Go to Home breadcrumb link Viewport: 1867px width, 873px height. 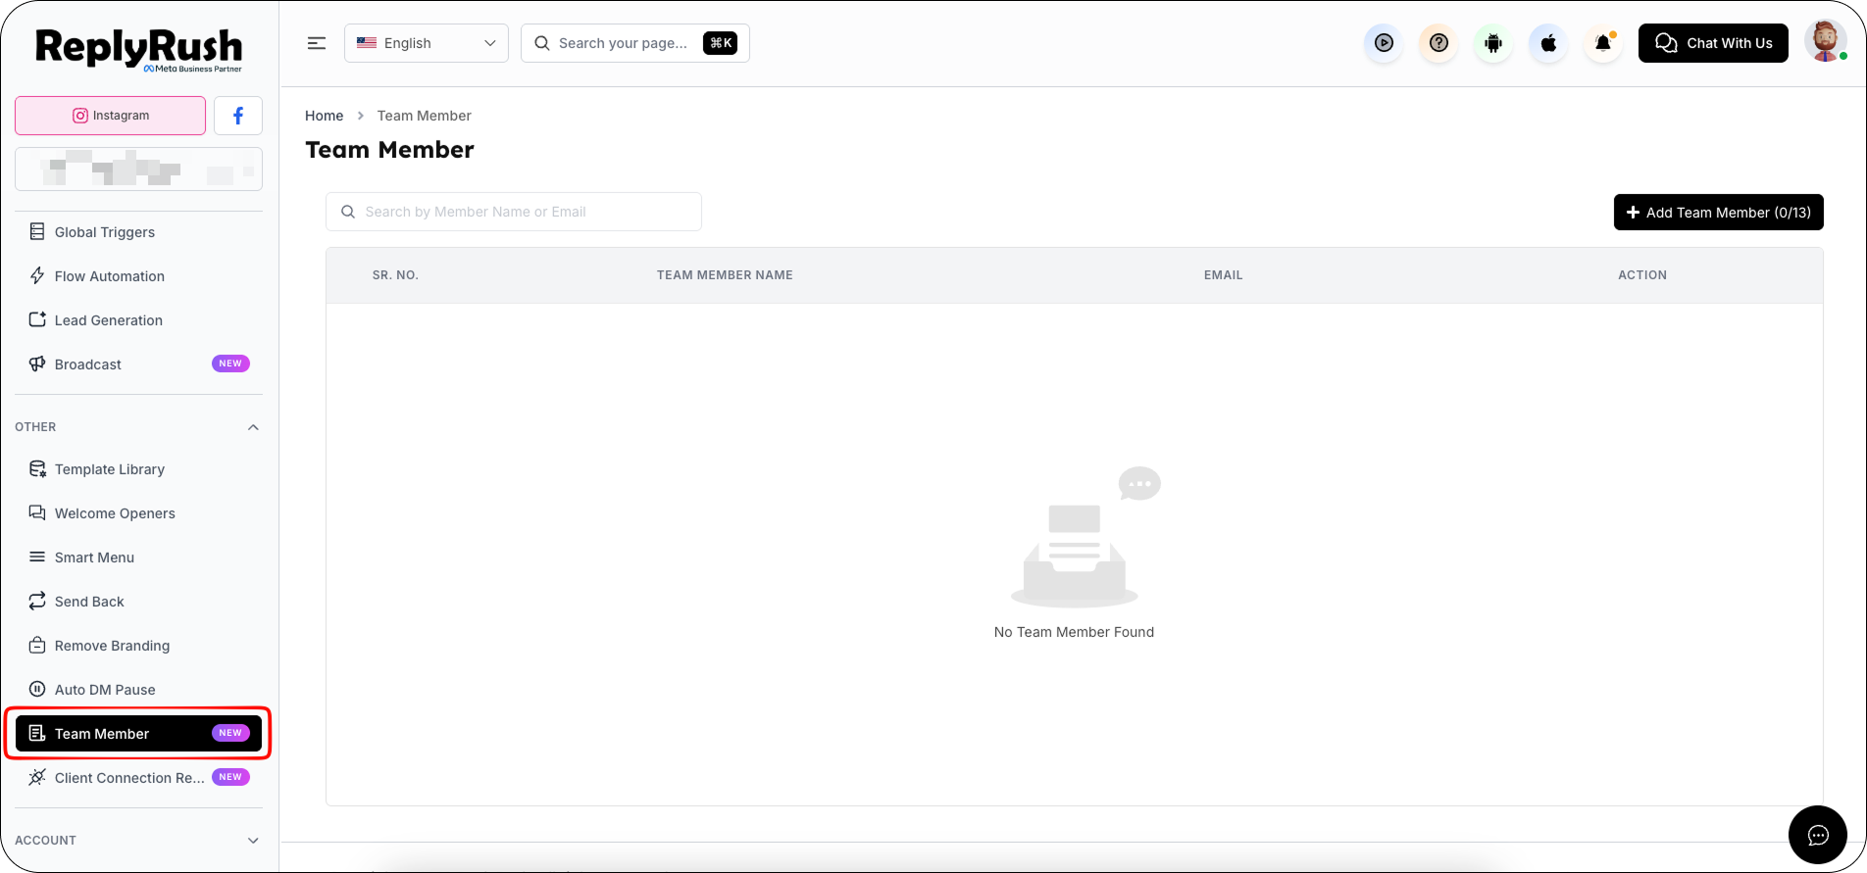[325, 116]
